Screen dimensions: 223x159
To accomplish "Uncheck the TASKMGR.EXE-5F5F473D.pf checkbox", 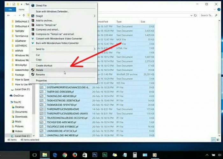I will (41, 105).
